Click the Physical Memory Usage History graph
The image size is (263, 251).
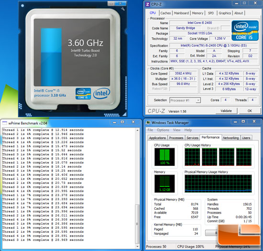pyautogui.click(x=218, y=183)
